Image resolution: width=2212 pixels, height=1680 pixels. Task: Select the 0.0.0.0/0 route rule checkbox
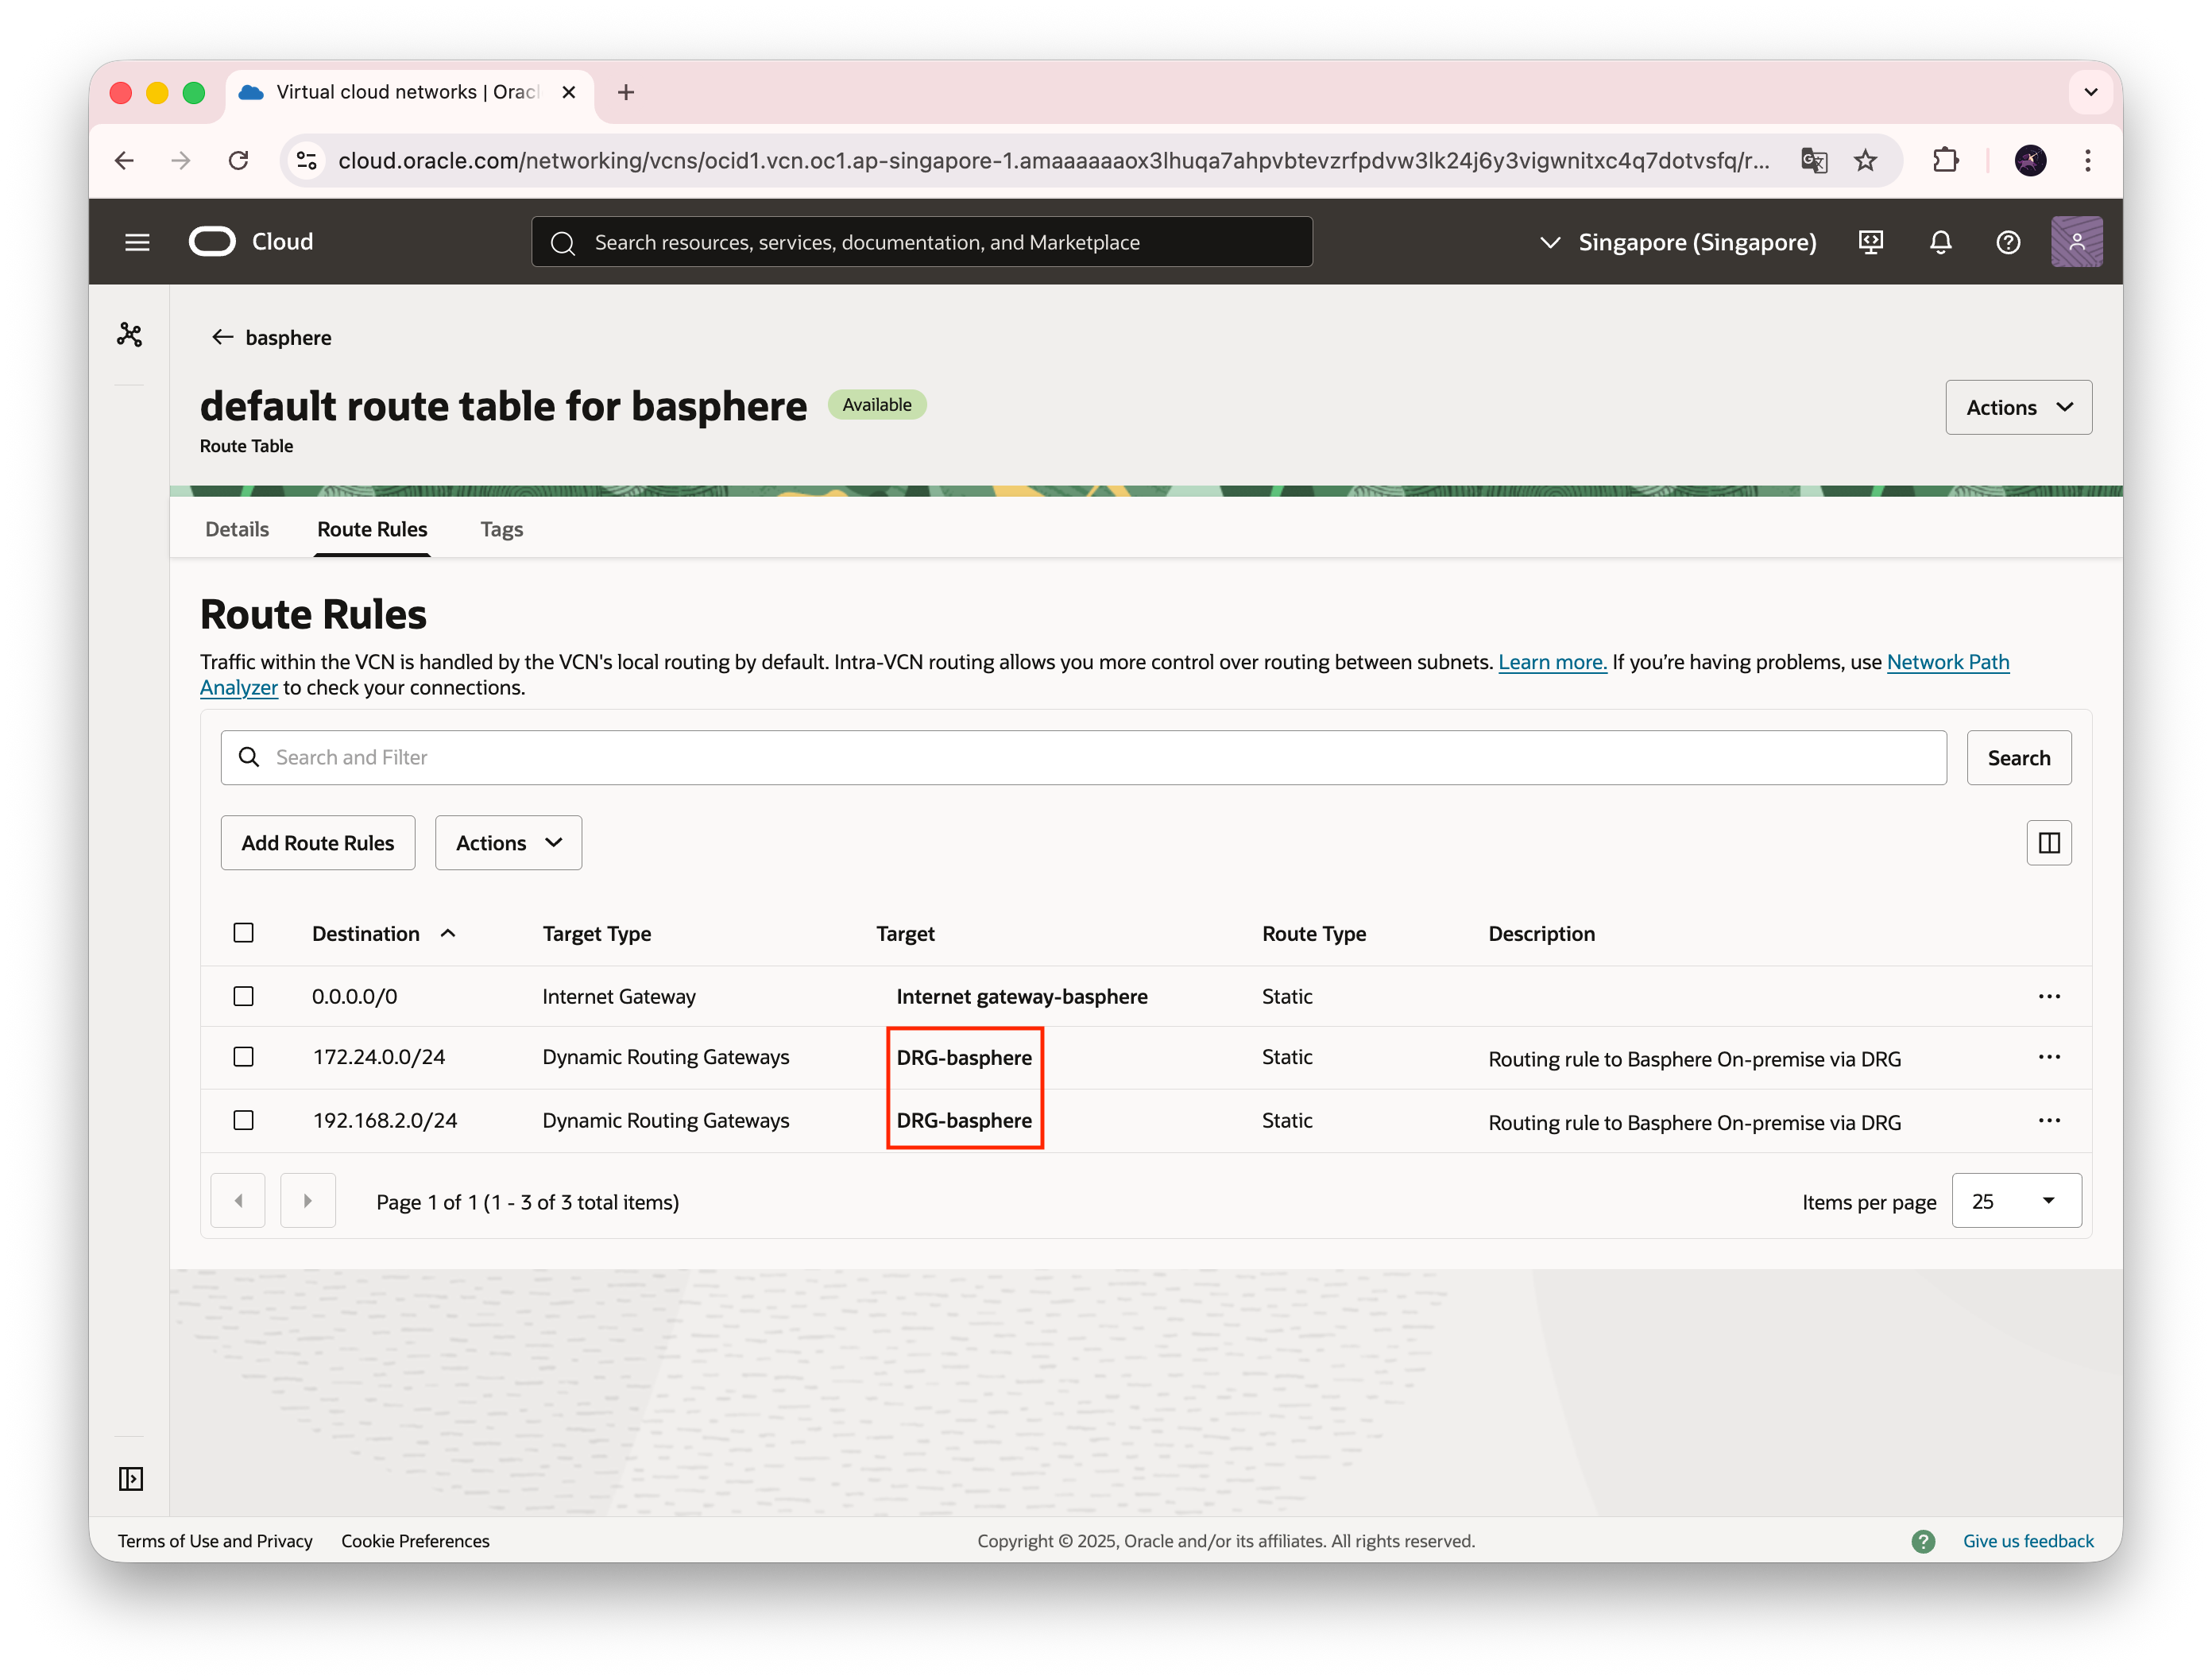243,996
